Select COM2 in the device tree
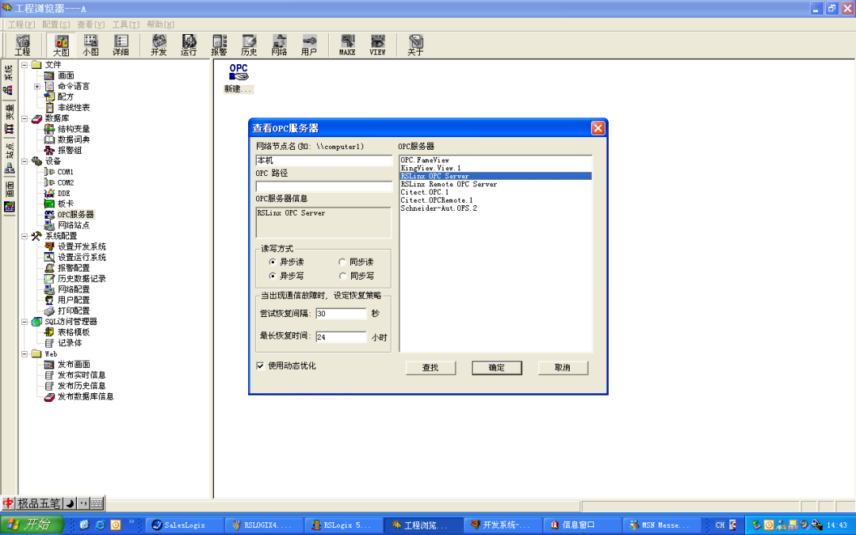The image size is (856, 535). pyautogui.click(x=66, y=182)
